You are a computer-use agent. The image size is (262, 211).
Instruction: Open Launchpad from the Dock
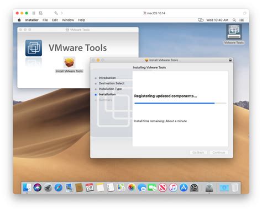point(48,187)
